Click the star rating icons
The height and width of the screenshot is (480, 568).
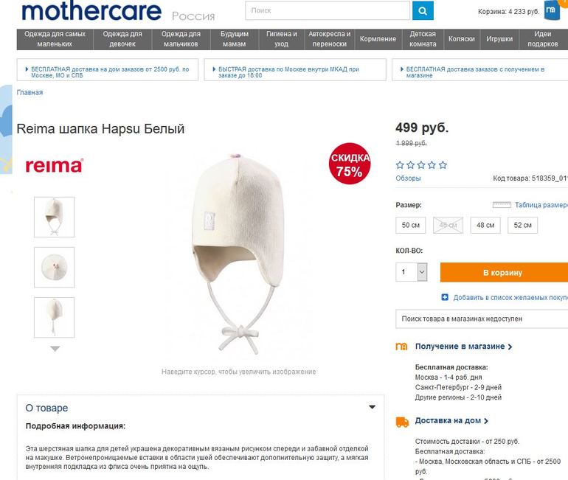(x=421, y=165)
